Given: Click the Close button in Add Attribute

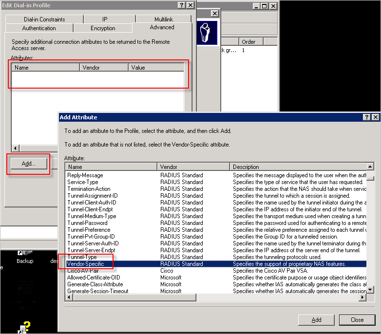Looking at the screenshot, I should tap(357, 320).
